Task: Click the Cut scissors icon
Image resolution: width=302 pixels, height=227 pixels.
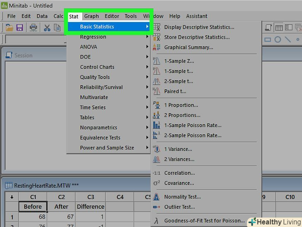Action: [x=47, y=27]
